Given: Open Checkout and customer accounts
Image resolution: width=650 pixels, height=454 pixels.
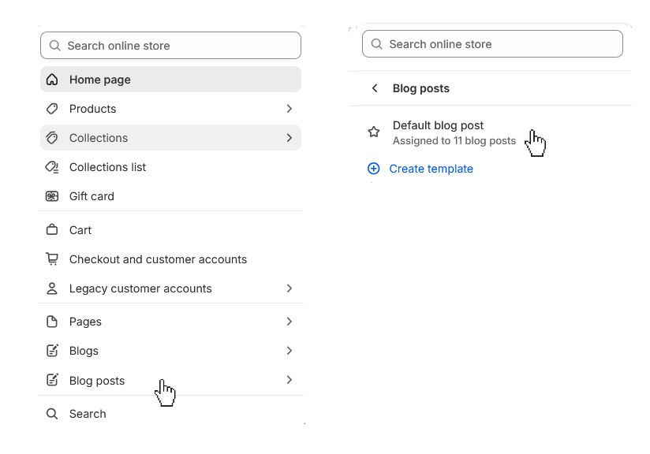Looking at the screenshot, I should 170,259.
